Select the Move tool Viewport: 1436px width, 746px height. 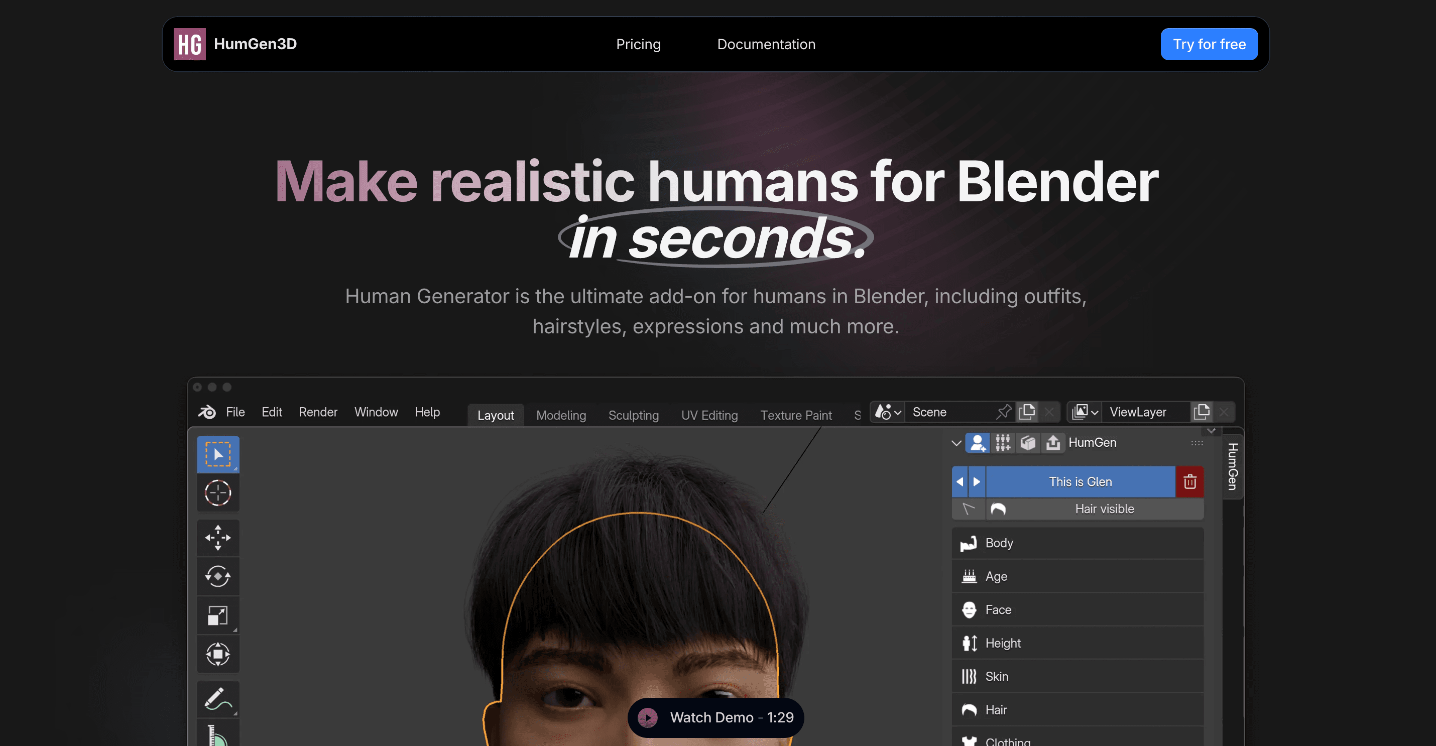pyautogui.click(x=218, y=538)
